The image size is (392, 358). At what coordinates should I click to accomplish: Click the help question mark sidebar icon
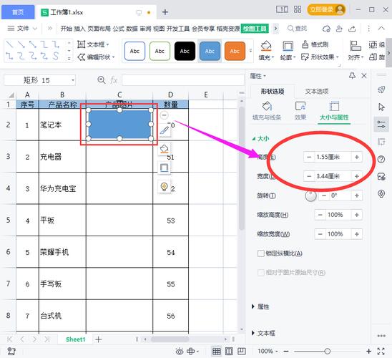[381, 159]
